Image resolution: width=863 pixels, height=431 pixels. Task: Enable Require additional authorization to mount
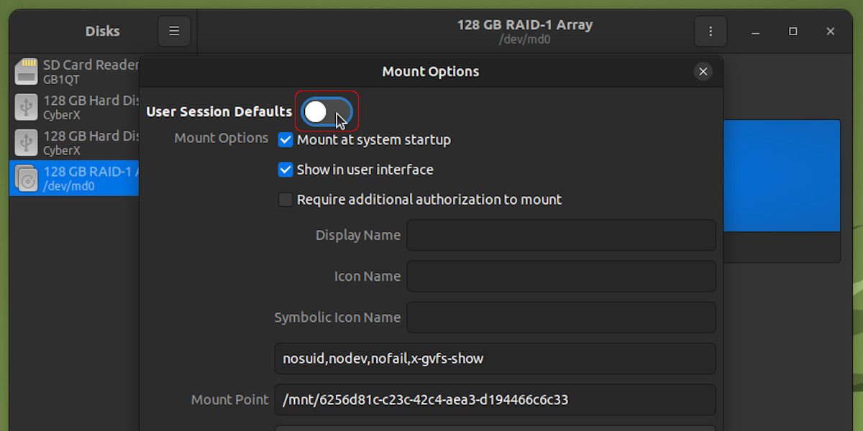286,199
